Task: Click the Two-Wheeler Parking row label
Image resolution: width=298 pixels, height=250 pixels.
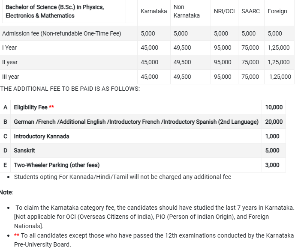Action: [56, 165]
